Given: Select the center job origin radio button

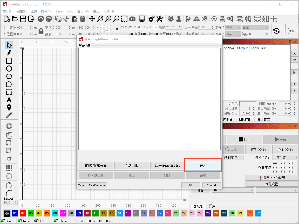Looking at the screenshot, I should click(x=283, y=168).
